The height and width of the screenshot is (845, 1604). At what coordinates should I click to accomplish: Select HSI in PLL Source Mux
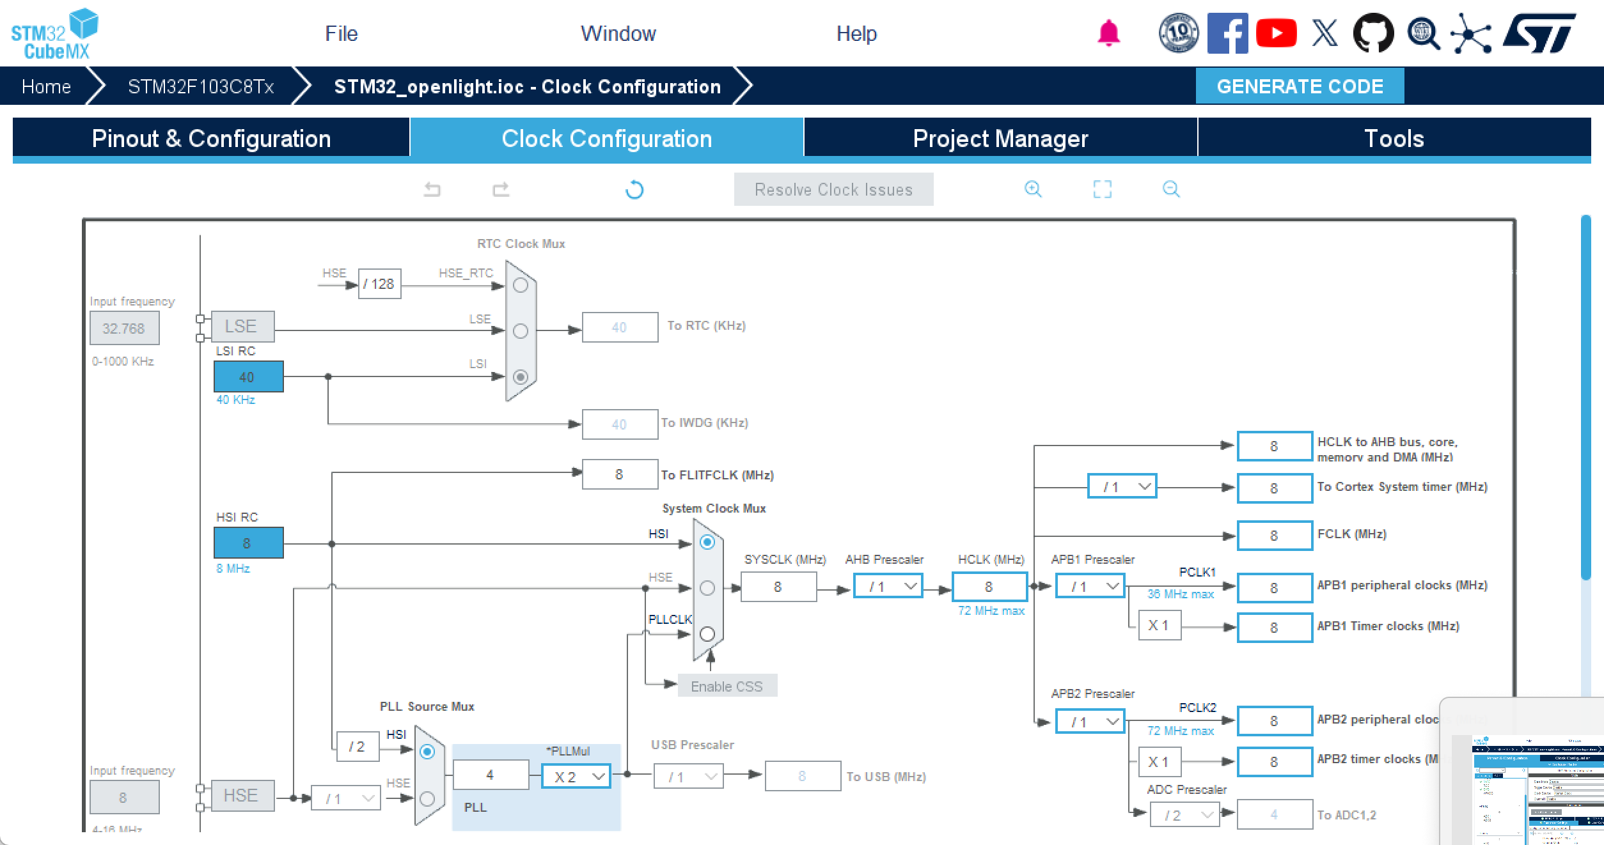pyautogui.click(x=427, y=752)
